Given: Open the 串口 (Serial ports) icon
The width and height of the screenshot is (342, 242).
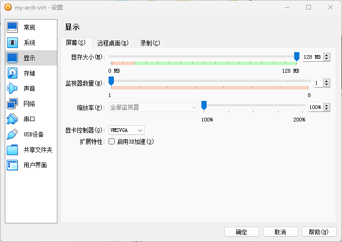Looking at the screenshot, I should point(12,119).
